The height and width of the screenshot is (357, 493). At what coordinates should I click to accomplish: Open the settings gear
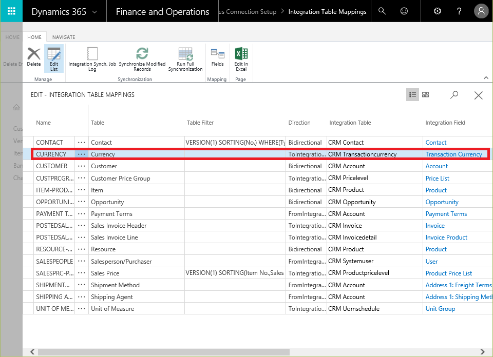pos(437,11)
